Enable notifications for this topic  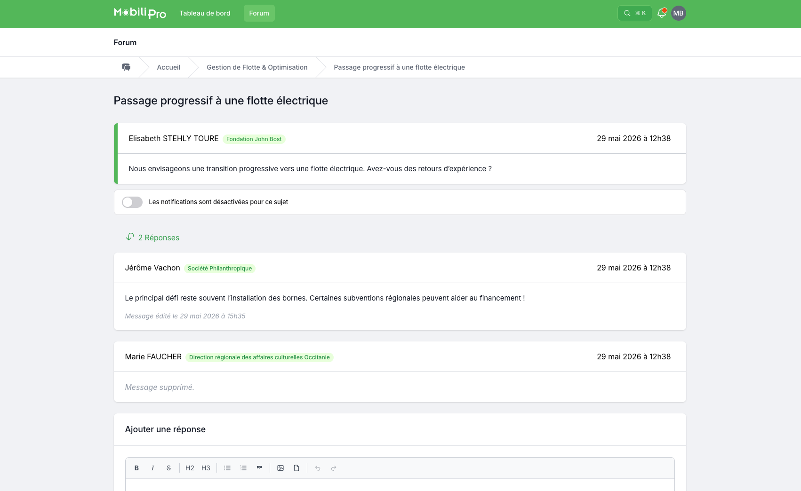click(x=132, y=202)
